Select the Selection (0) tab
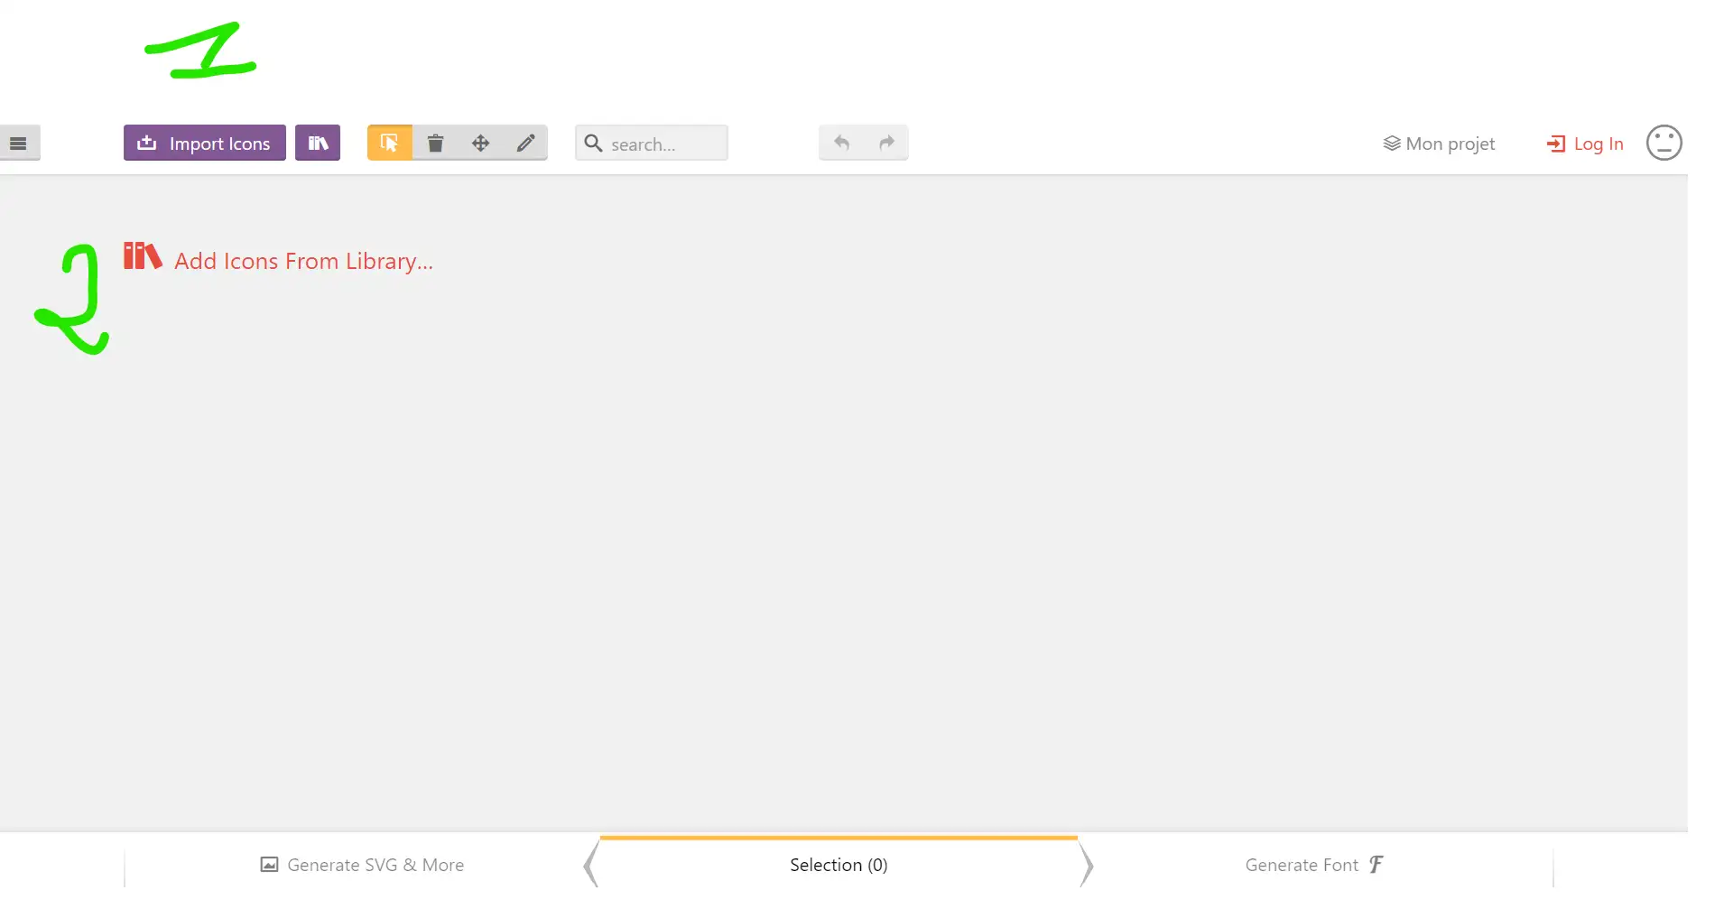 839,865
